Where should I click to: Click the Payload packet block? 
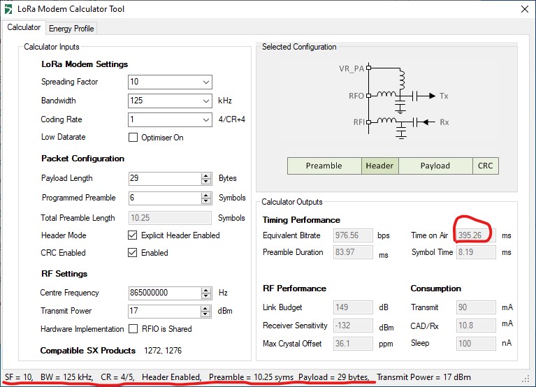click(435, 166)
